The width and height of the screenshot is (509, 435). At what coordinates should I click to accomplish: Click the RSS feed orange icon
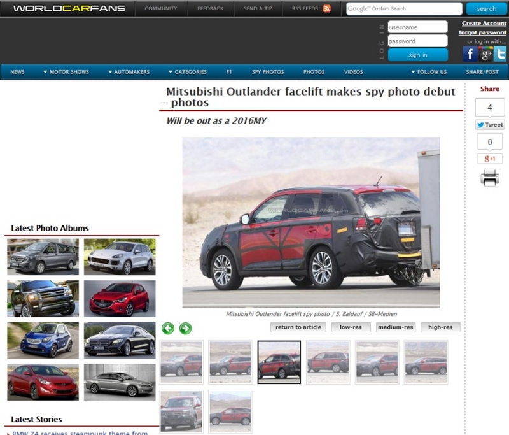pyautogui.click(x=327, y=8)
